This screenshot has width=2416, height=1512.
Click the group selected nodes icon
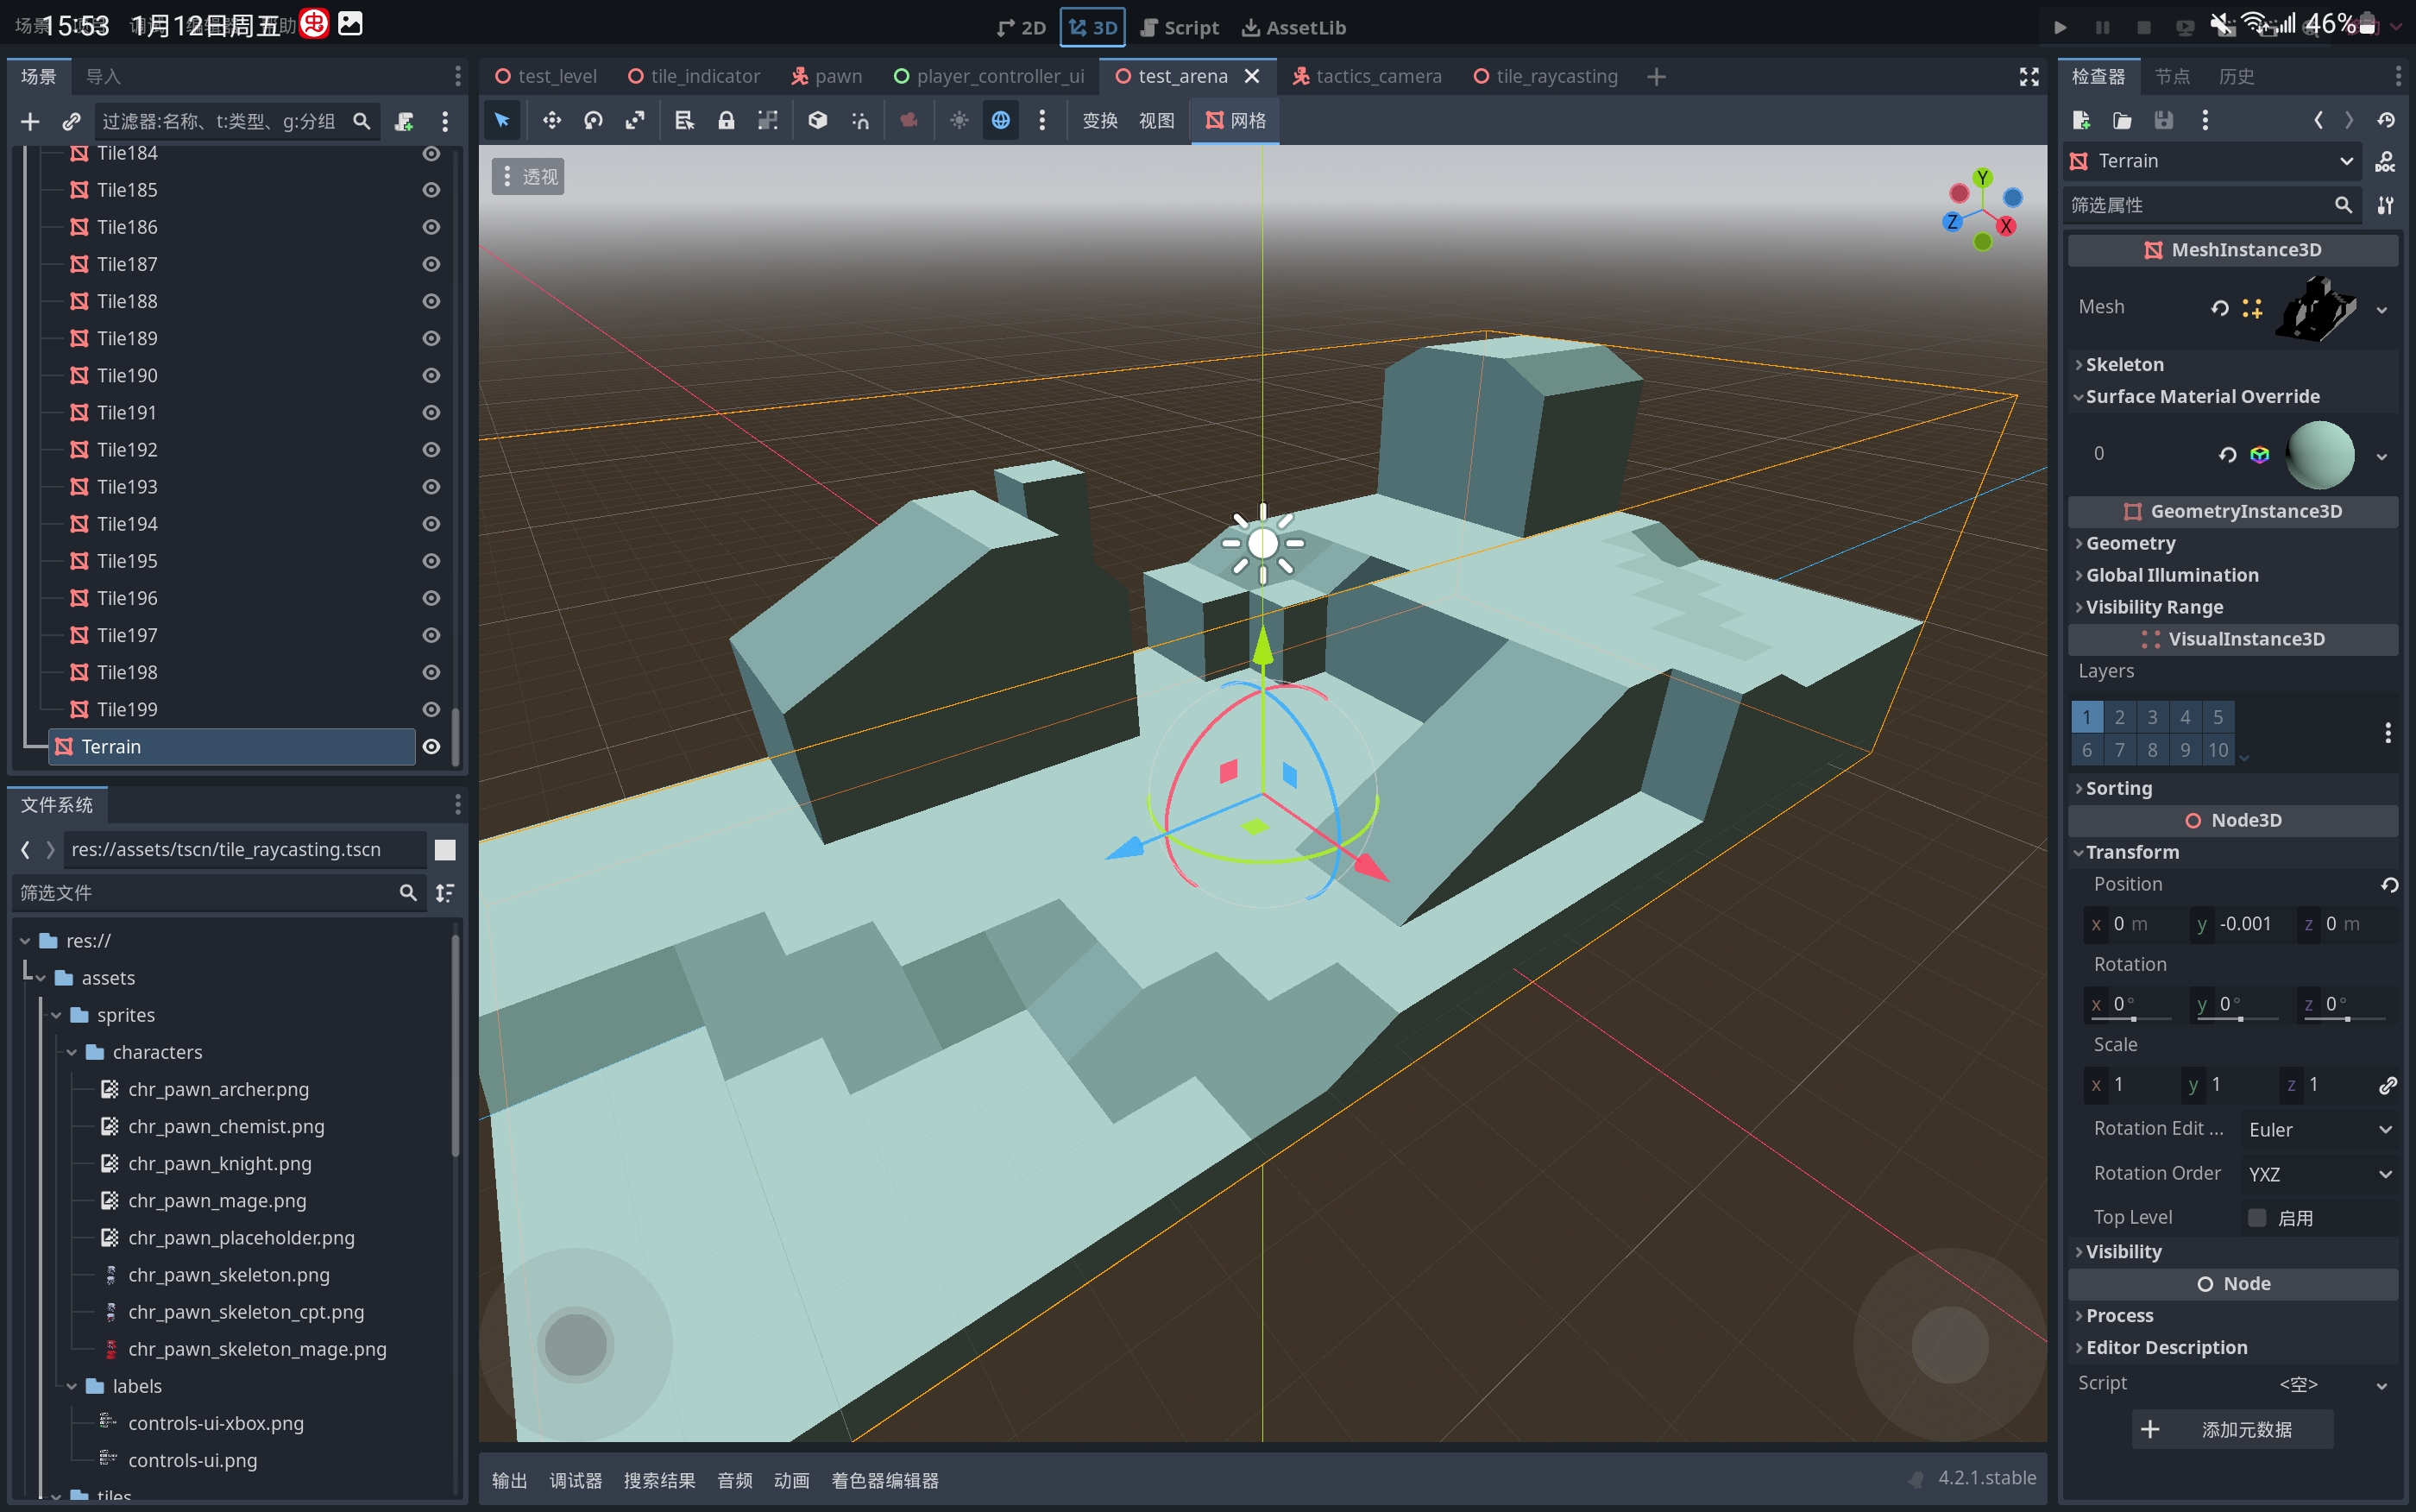(x=767, y=120)
